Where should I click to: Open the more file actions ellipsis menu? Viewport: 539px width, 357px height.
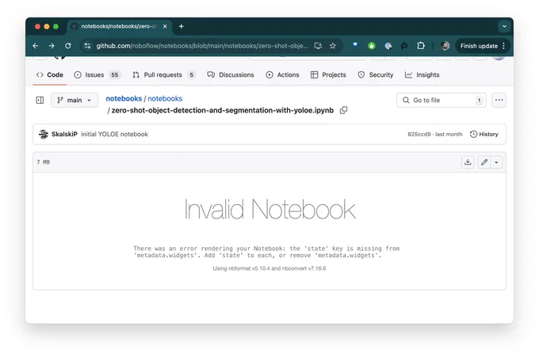(x=499, y=101)
